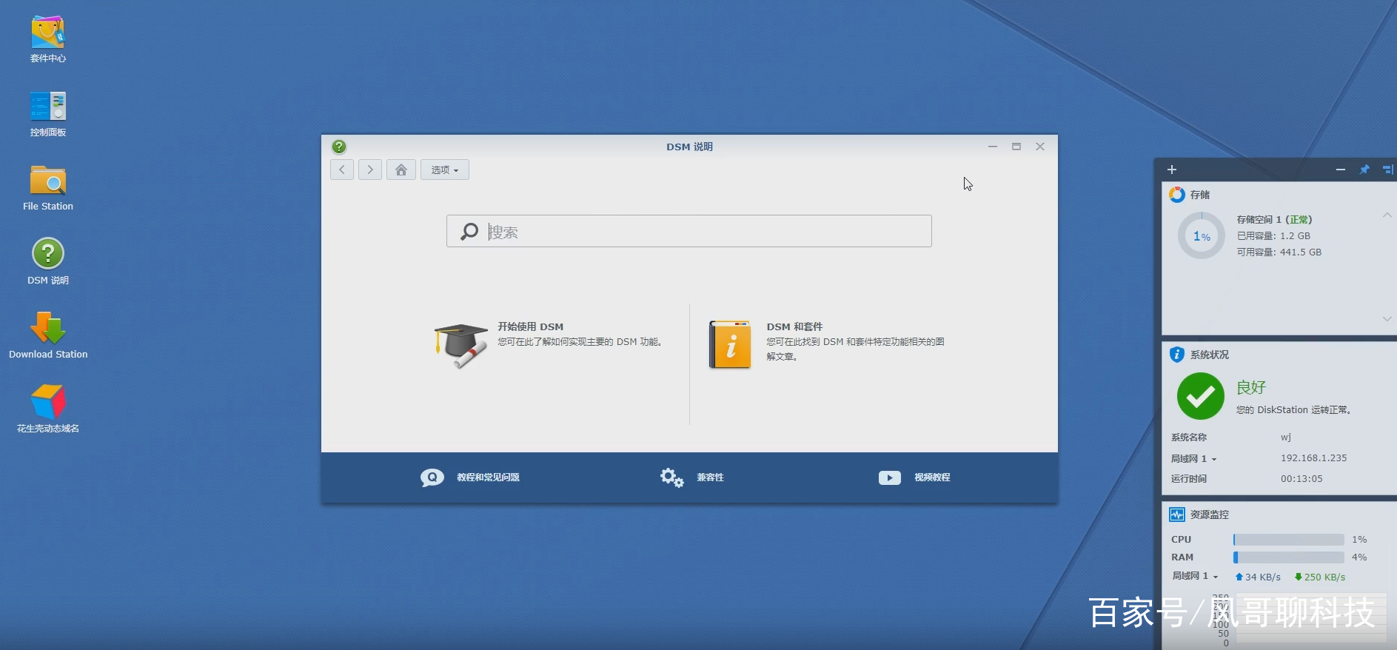The height and width of the screenshot is (650, 1397).
Task: Move the storage widget list down one volume
Action: coord(1387,319)
